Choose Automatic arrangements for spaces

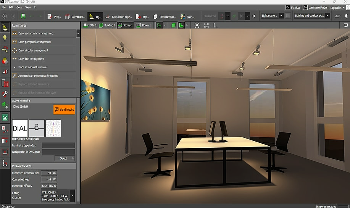[44, 76]
